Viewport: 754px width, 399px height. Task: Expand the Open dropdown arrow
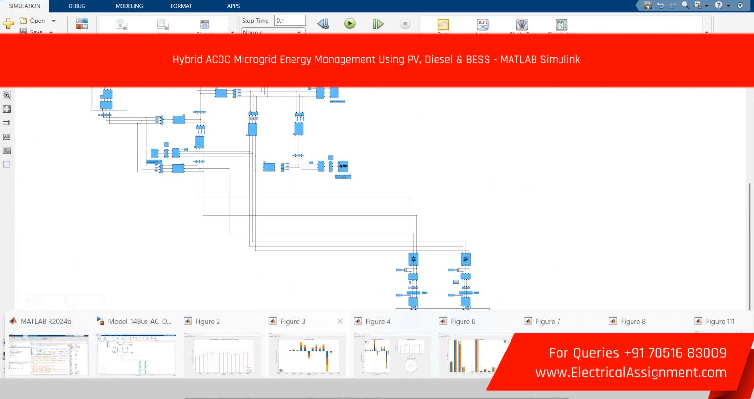53,21
